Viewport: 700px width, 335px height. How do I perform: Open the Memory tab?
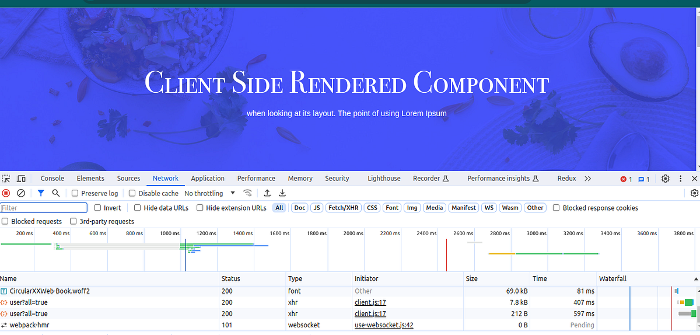point(300,179)
